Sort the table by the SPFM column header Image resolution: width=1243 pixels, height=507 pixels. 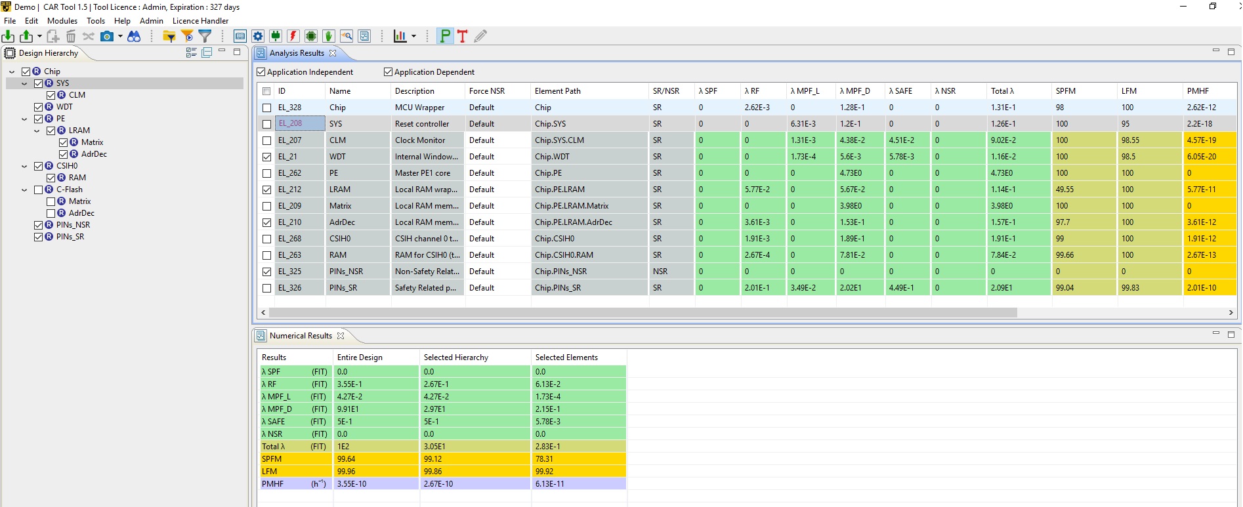1066,91
